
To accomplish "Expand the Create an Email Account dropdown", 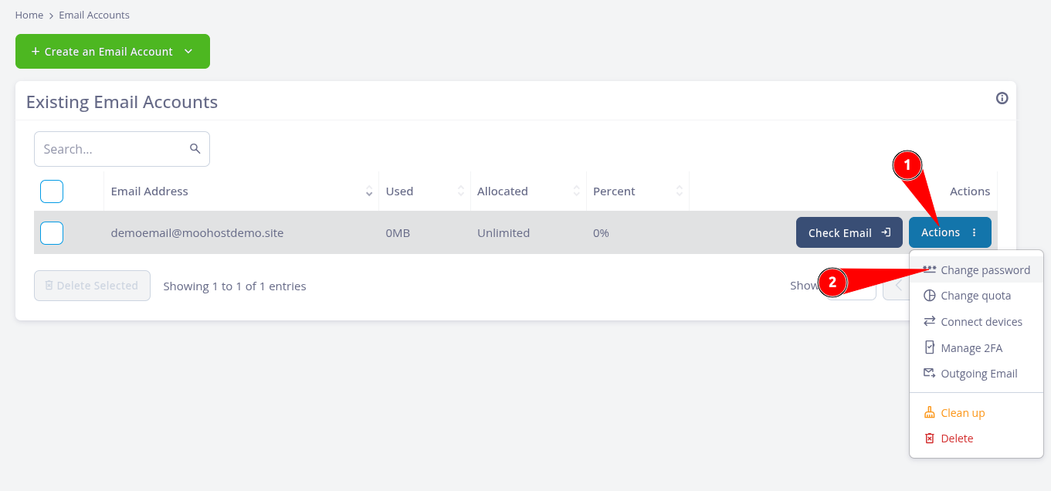I will coord(188,52).
